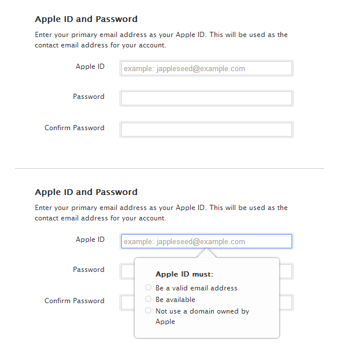Click the "Apple ID" label beside the focused field
341x361 pixels.
click(90, 240)
